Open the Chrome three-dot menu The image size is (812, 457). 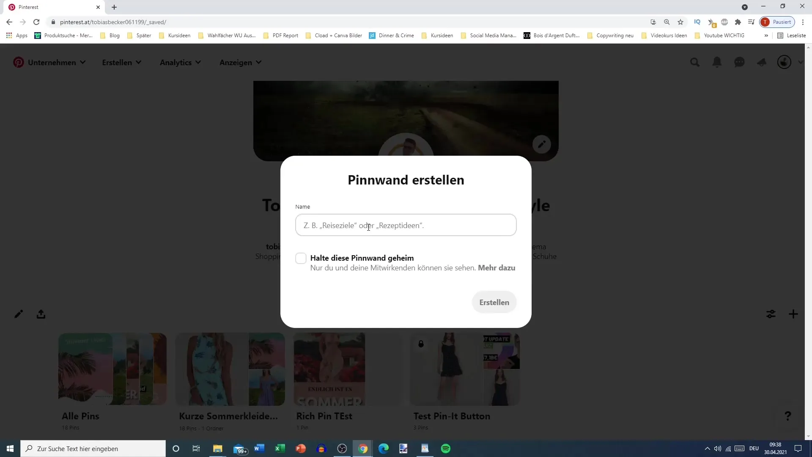[x=803, y=22]
